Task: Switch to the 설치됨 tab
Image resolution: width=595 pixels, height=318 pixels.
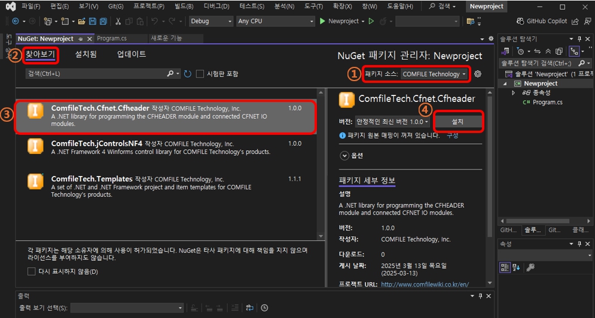Action: tap(86, 54)
